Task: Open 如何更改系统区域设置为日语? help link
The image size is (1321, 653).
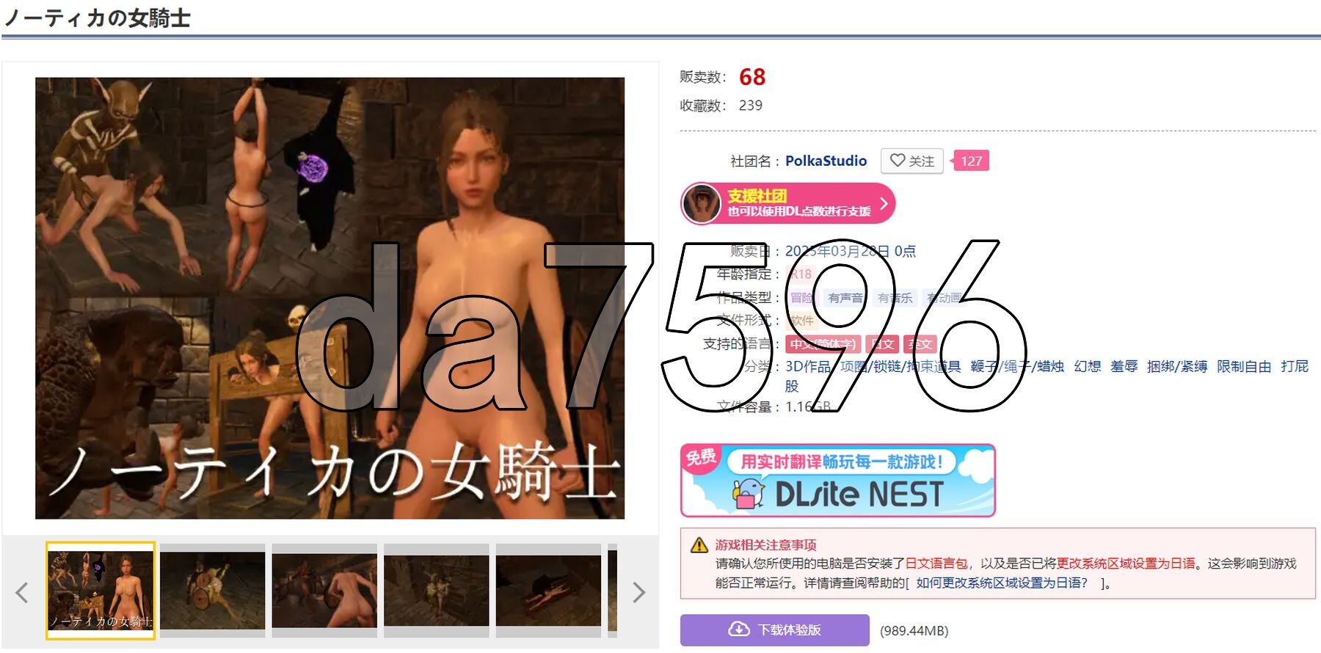Action: [x=1002, y=583]
